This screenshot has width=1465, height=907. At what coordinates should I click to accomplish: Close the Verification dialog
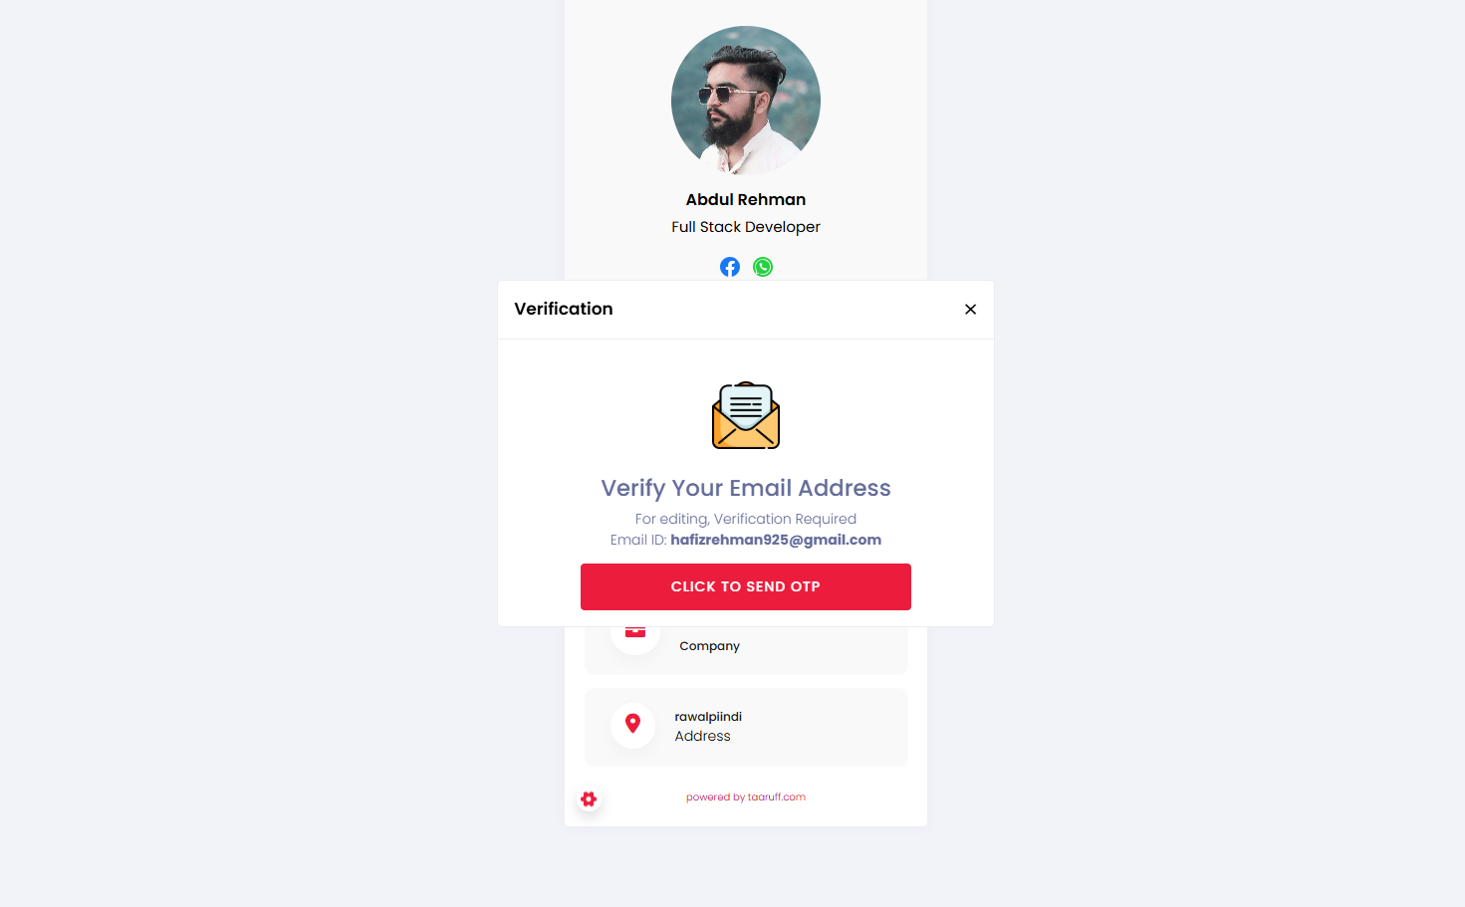coord(970,310)
